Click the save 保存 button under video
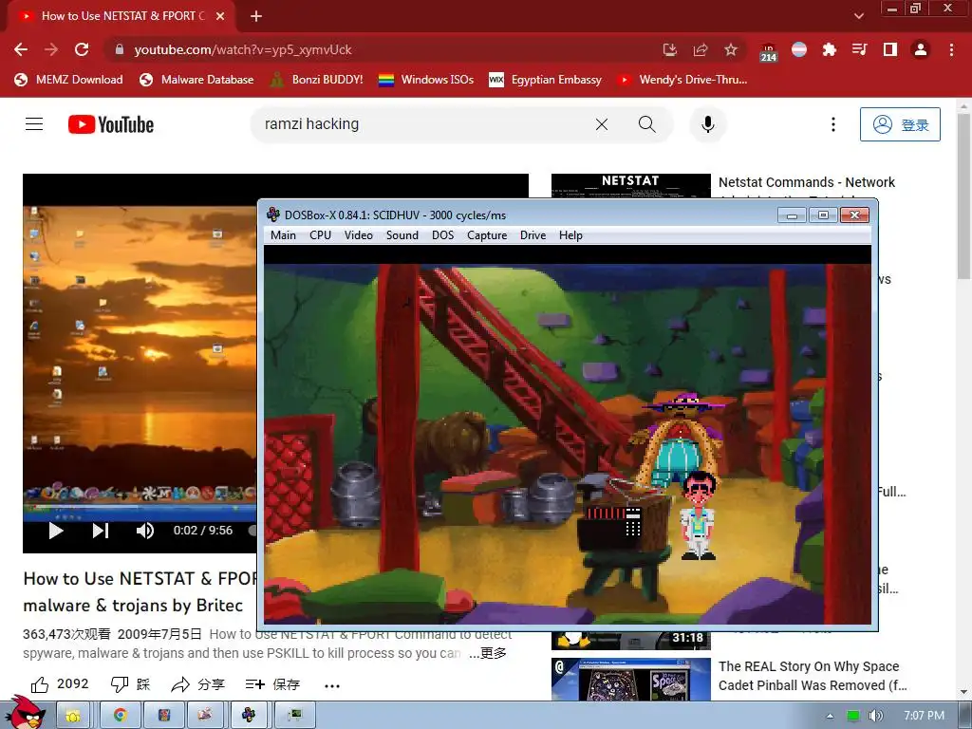This screenshot has width=972, height=729. (x=272, y=684)
